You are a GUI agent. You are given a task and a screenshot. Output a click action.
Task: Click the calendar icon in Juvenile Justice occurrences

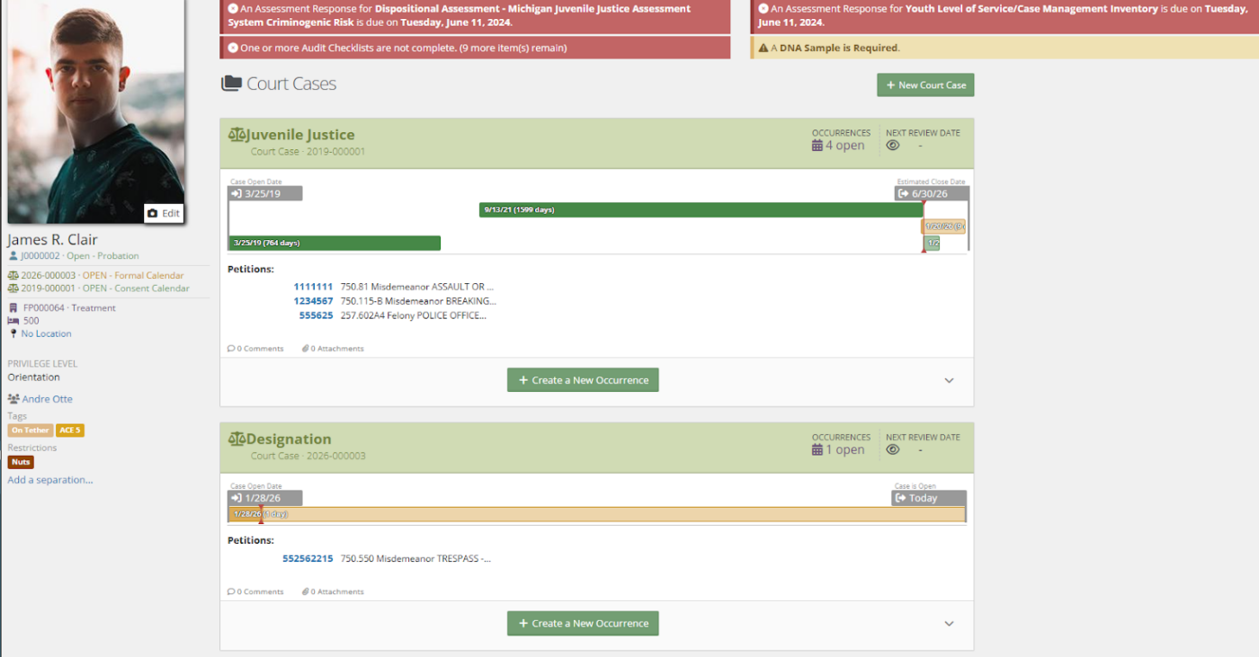[817, 146]
